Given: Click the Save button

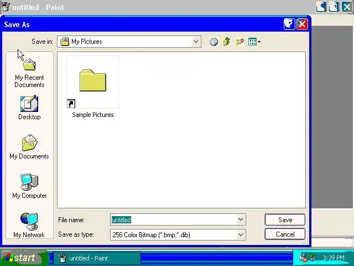Looking at the screenshot, I should 285,220.
